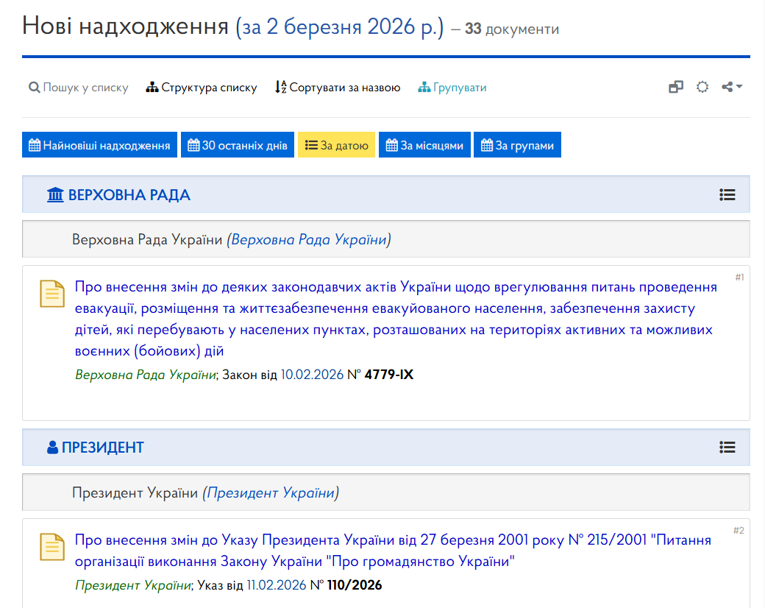Image resolution: width=765 pixels, height=608 pixels.
Task: Switch to Найновіші надходження tab
Action: click(100, 145)
